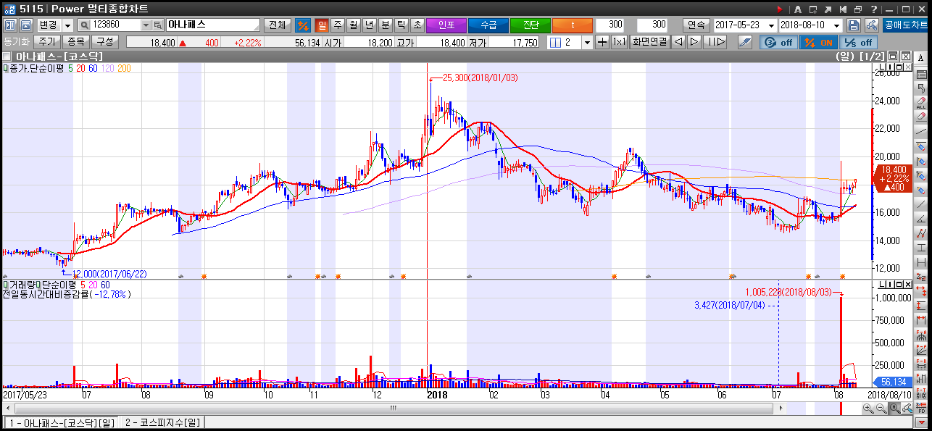
Task: Switch to 월 (monthly) period
Action: pos(354,25)
